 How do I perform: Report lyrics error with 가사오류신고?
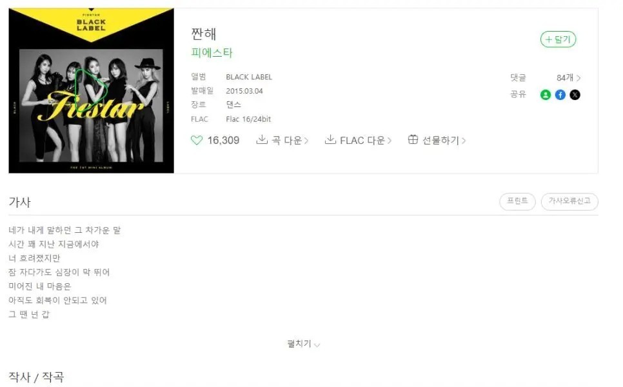click(569, 201)
